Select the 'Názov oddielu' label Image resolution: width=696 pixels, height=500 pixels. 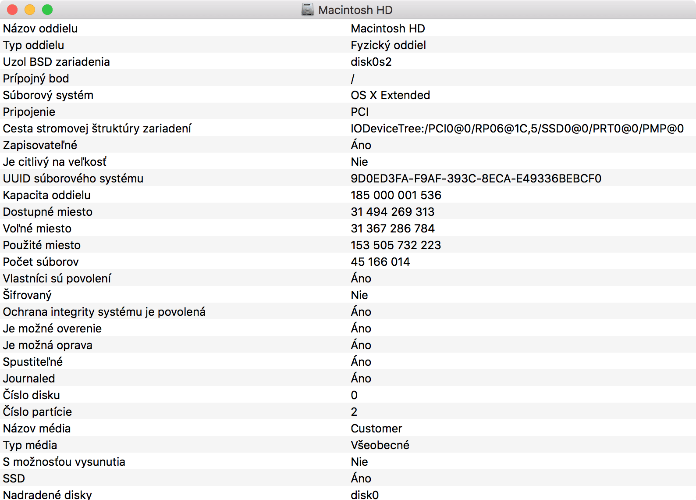tap(40, 29)
